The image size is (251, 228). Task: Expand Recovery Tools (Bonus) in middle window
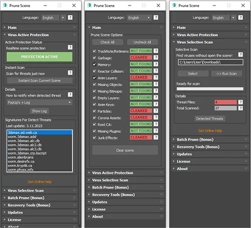point(125,195)
